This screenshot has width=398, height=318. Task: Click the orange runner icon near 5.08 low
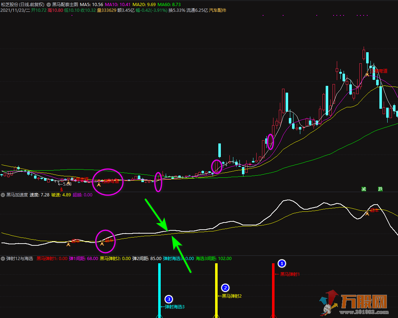tap(68, 183)
